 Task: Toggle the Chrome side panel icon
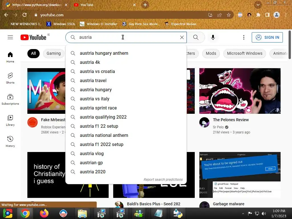pyautogui.click(x=267, y=15)
